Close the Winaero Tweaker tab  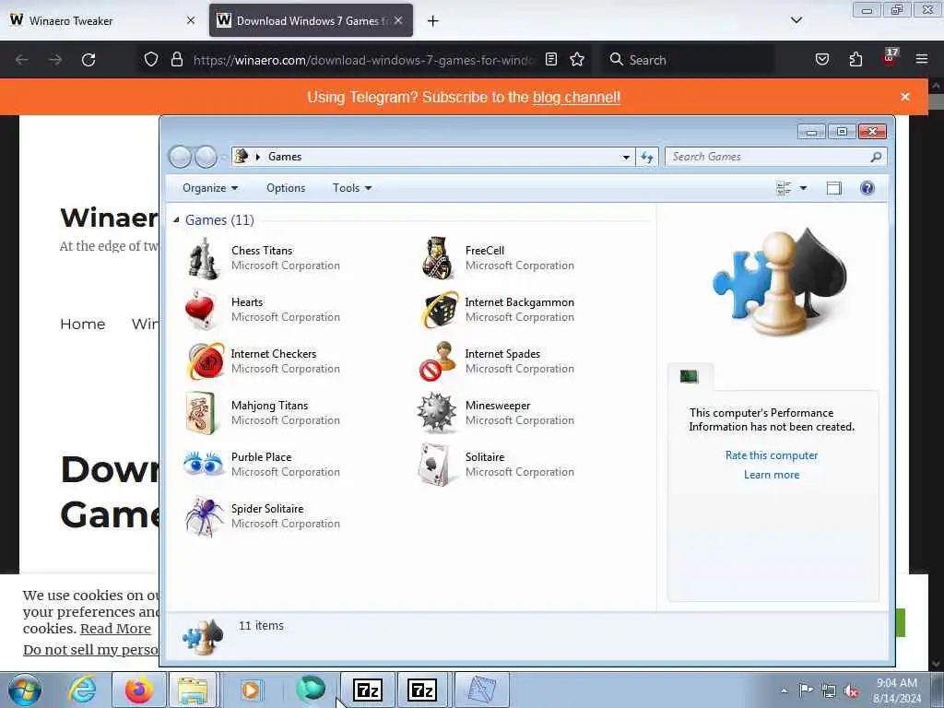(x=191, y=20)
